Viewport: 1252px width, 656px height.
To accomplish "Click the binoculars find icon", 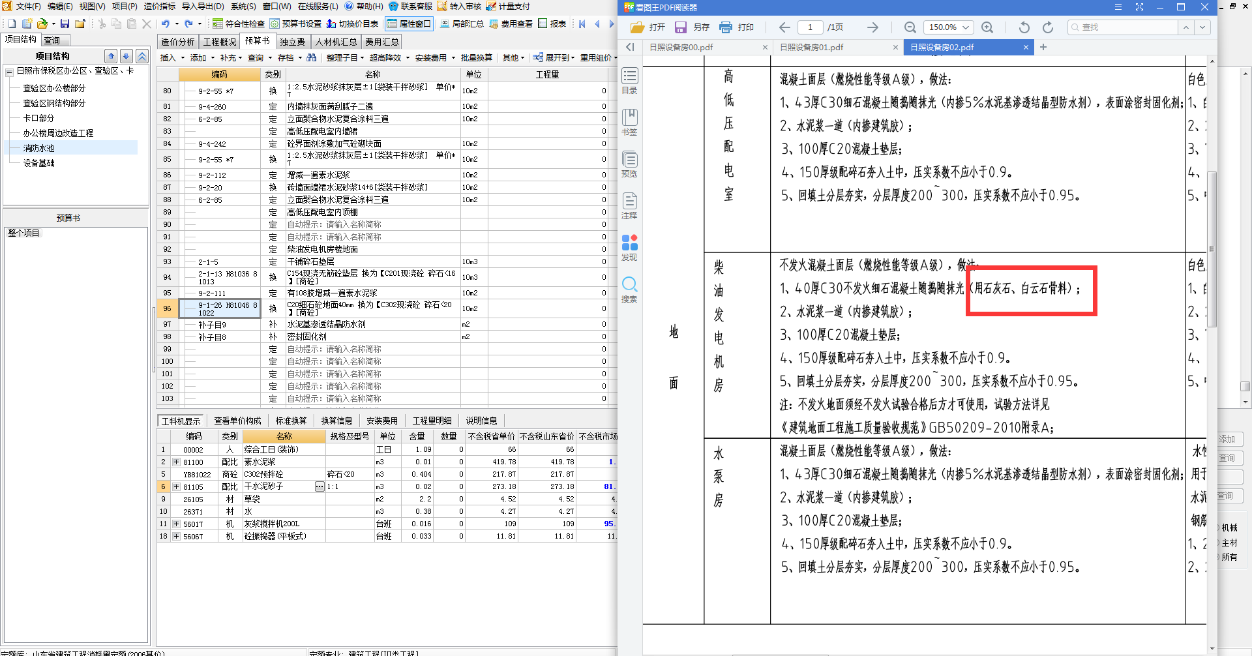I will click(312, 57).
